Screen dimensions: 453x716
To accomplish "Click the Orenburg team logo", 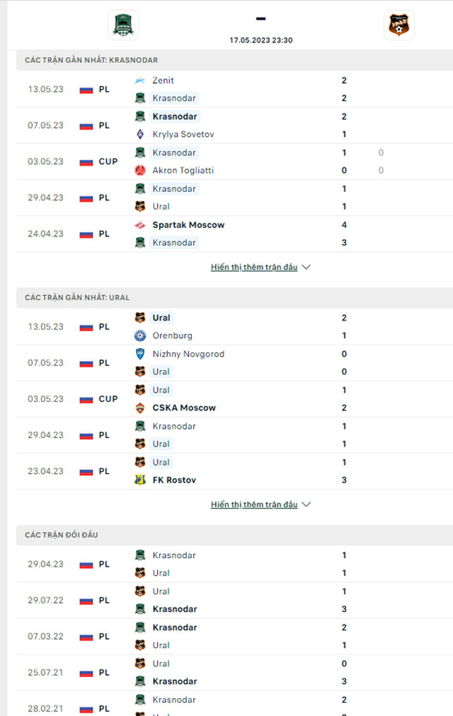I will pyautogui.click(x=140, y=335).
